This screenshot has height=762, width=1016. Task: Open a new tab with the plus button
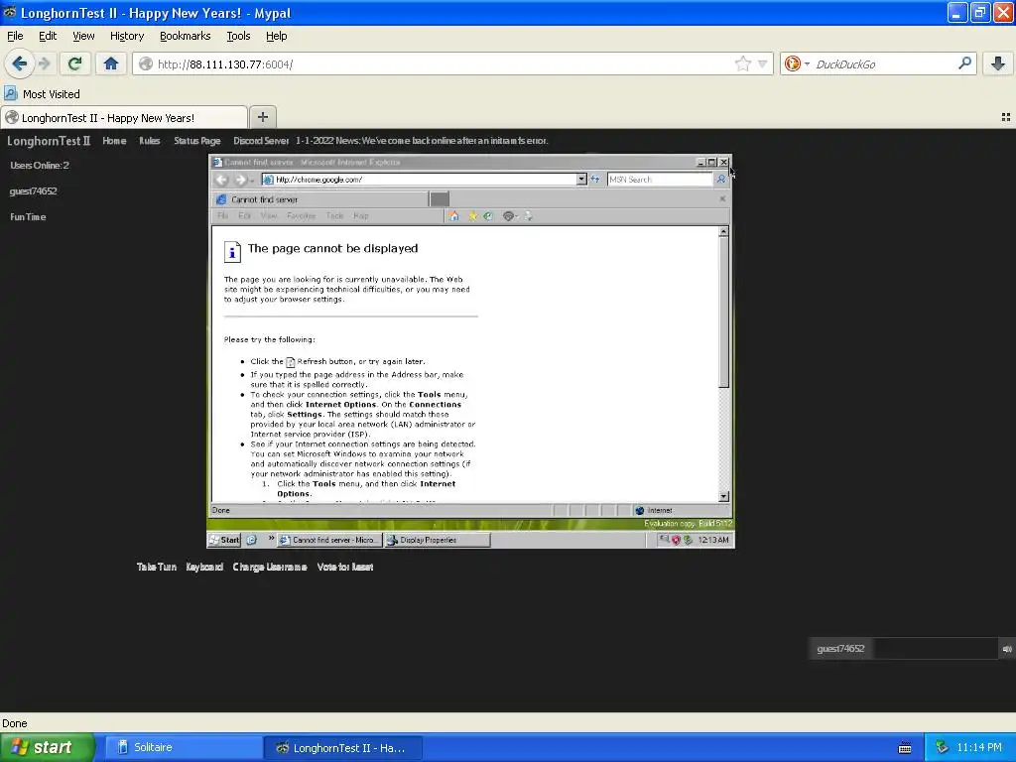click(262, 117)
